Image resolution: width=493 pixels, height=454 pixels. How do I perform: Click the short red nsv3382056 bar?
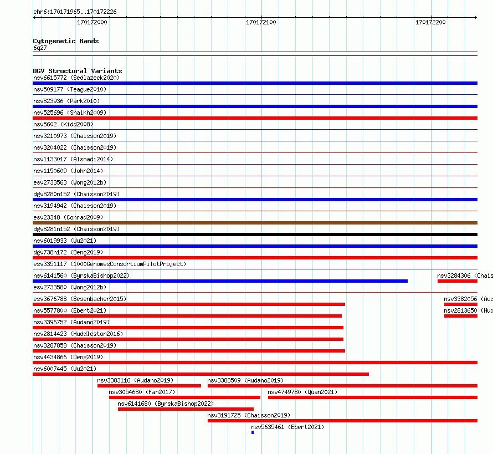[461, 304]
